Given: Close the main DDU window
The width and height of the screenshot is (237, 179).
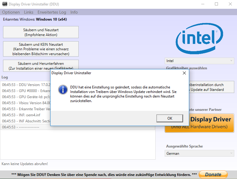Looking at the screenshot, I should click(230, 4).
